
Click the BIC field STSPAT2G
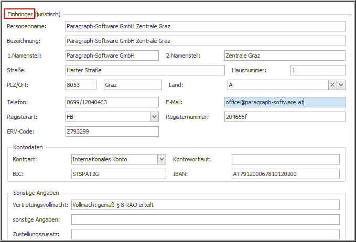click(x=118, y=174)
